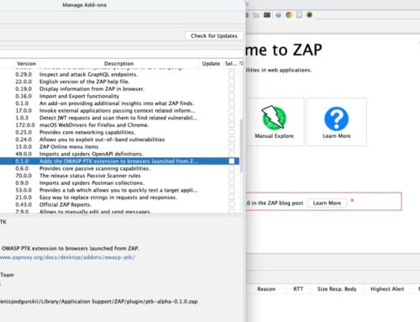Select checkbox for core passive scanning capabilities
The width and height of the screenshot is (420, 322).
[232, 168]
